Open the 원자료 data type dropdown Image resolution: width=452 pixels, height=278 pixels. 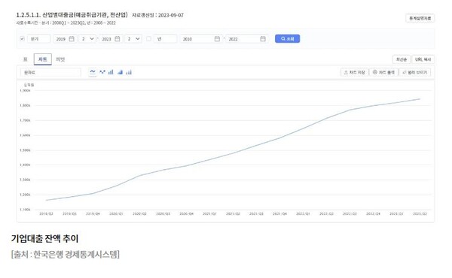pos(50,72)
